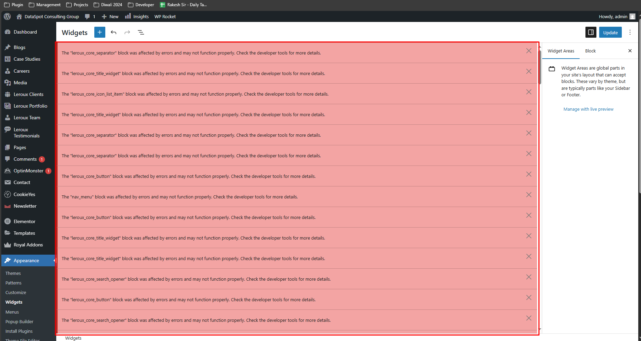Open Insights in admin bar
Viewport: 641px width, 341px height.
click(137, 16)
